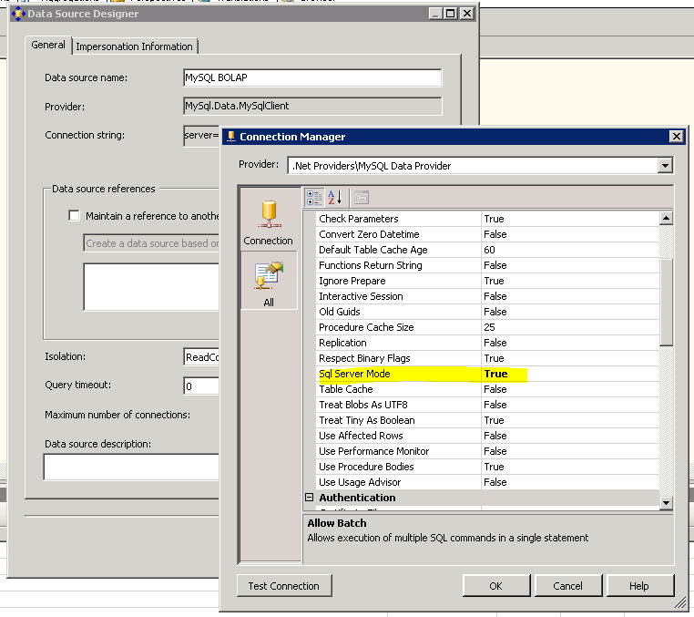The height and width of the screenshot is (617, 694).
Task: Check Maintain a reference to another object
Action: tap(75, 216)
